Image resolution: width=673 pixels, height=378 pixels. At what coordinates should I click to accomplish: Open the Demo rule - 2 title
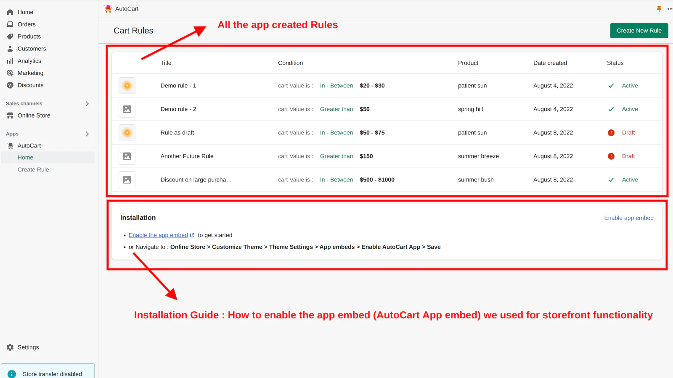click(x=178, y=109)
